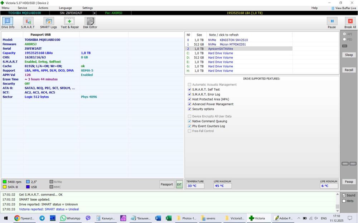The width and height of the screenshot is (358, 223).
Task: Toggle S.M.A.R.T. Self Test checkbox
Action: point(189,90)
